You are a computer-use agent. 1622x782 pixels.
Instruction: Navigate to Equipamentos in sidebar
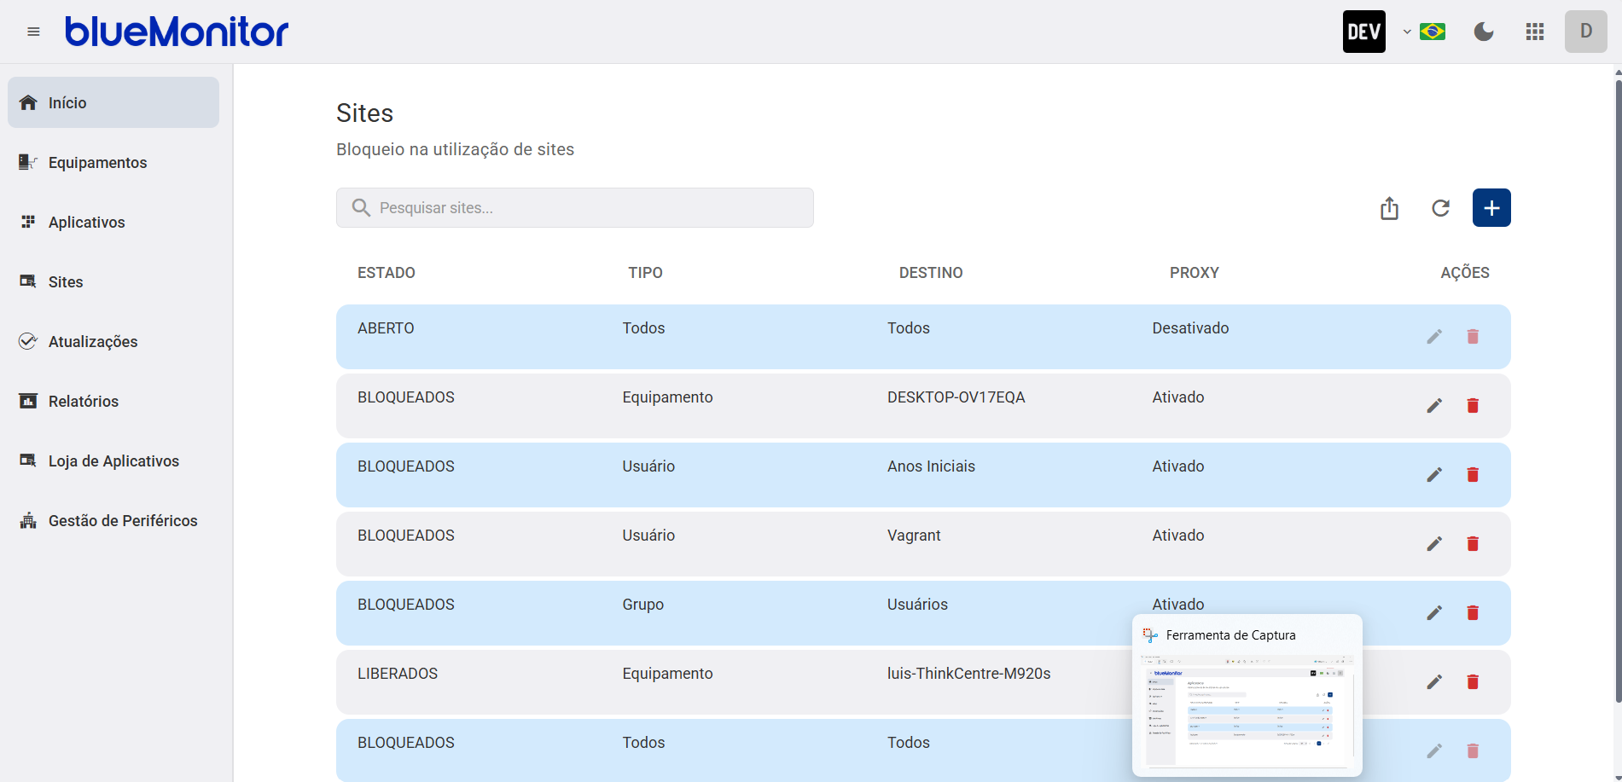(97, 162)
